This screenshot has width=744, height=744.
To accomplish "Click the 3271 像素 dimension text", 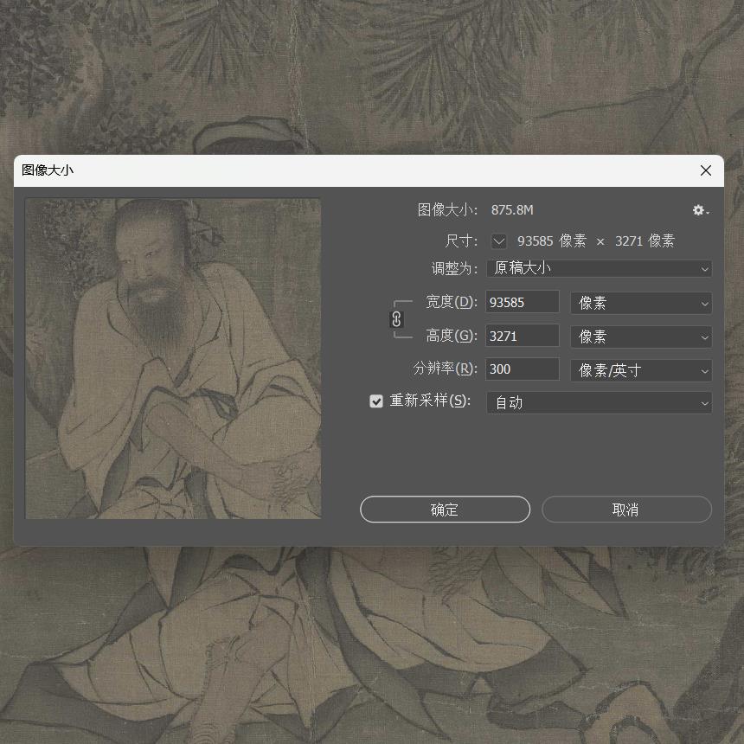I will [x=645, y=241].
